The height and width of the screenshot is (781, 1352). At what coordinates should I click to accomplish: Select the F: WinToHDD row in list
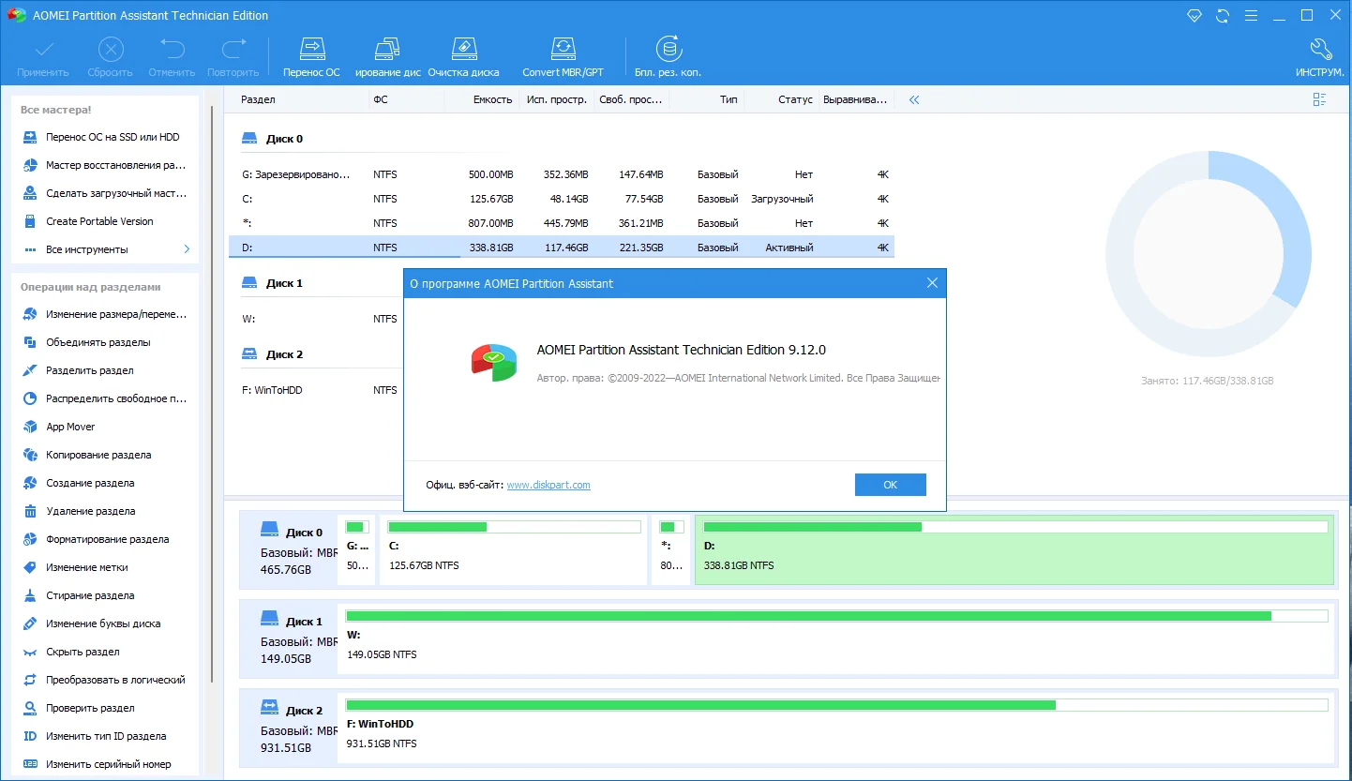point(316,390)
